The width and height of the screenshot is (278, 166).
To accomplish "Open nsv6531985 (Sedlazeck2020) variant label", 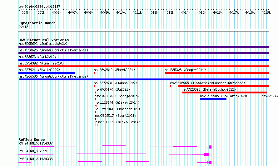I will 224,96.
